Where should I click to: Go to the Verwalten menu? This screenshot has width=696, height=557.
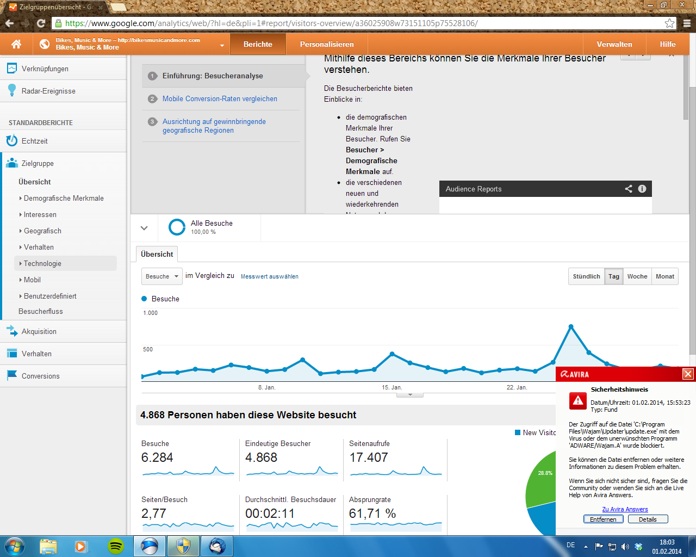coord(614,45)
